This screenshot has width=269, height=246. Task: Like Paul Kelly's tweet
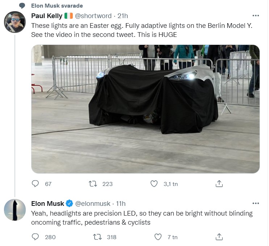point(154,184)
